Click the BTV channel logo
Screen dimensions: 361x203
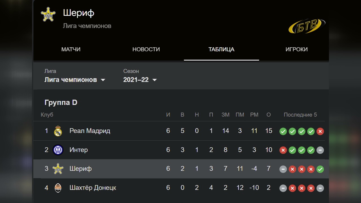click(307, 26)
